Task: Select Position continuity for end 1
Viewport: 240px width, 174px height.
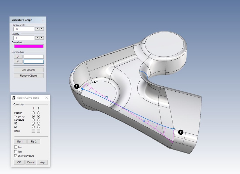Action: (x=33, y=113)
